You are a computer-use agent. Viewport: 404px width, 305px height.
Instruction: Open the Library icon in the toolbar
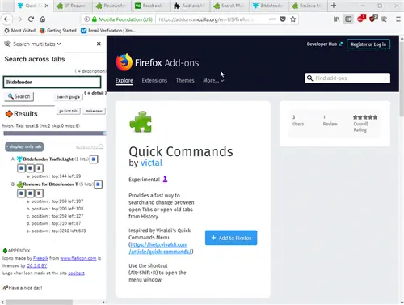tap(336, 19)
